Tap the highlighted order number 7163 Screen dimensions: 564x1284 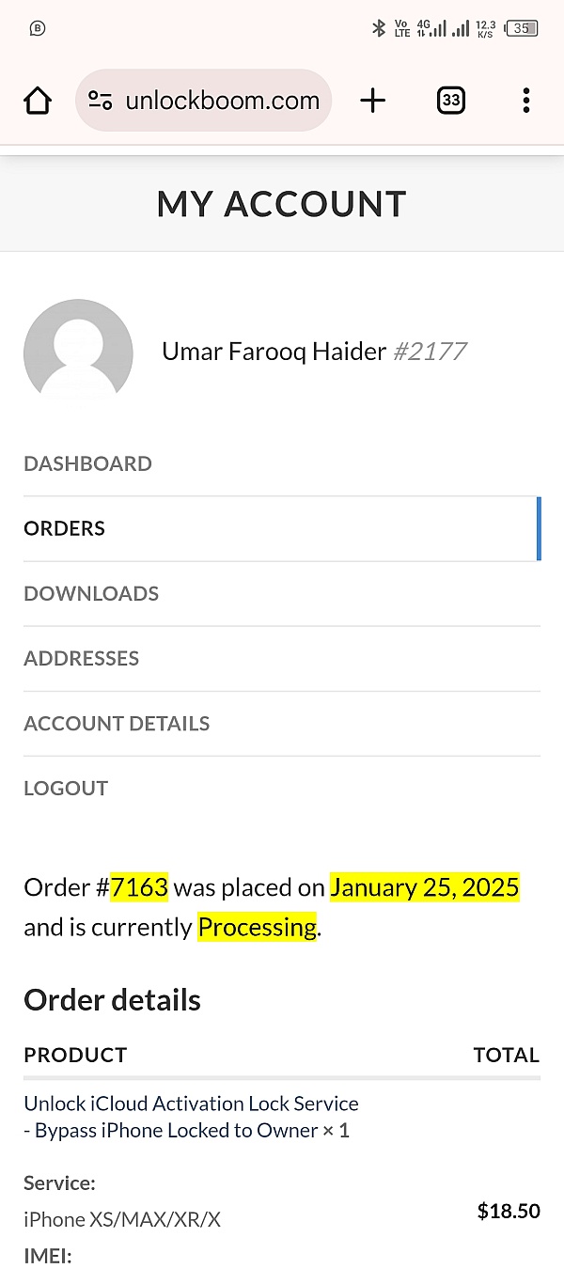click(x=139, y=887)
